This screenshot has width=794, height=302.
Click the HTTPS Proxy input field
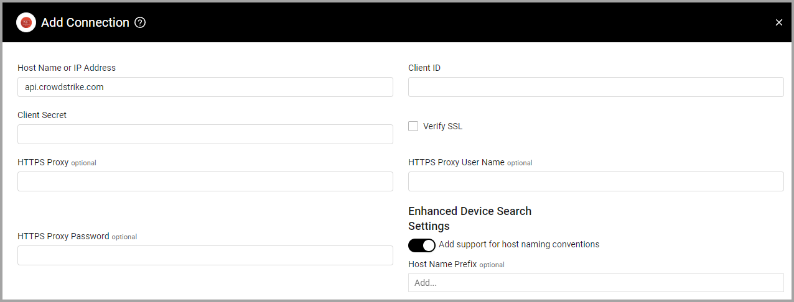click(205, 181)
